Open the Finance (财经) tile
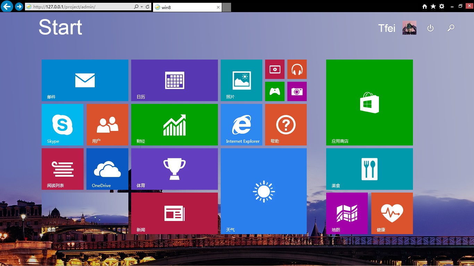This screenshot has height=266, width=474. [x=175, y=125]
